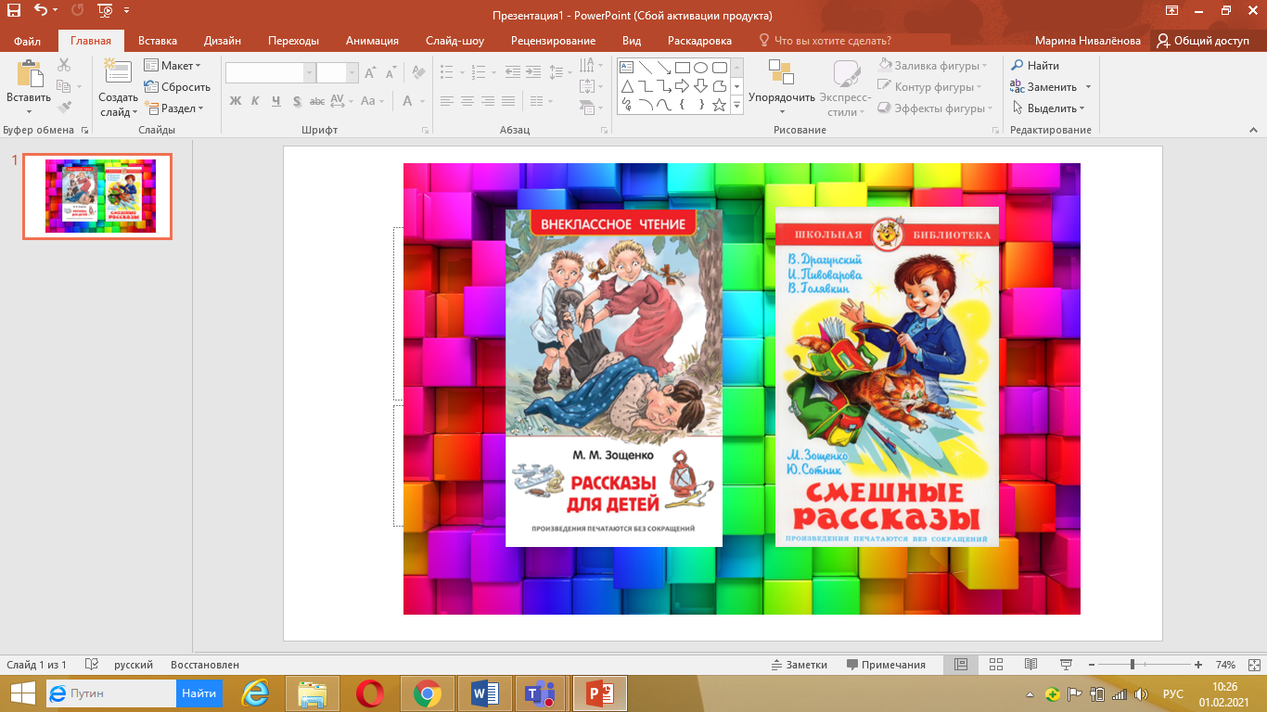
Task: Select the oval shape in gallery
Action: (700, 68)
